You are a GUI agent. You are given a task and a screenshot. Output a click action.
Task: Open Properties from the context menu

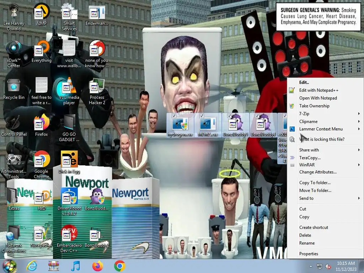[x=325, y=254]
